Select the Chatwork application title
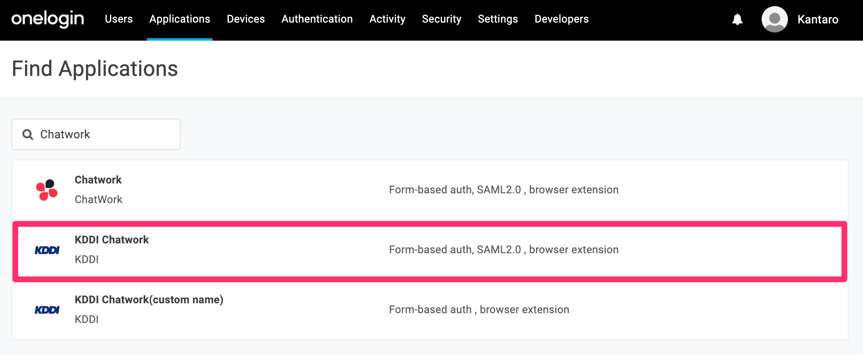 [x=98, y=180]
